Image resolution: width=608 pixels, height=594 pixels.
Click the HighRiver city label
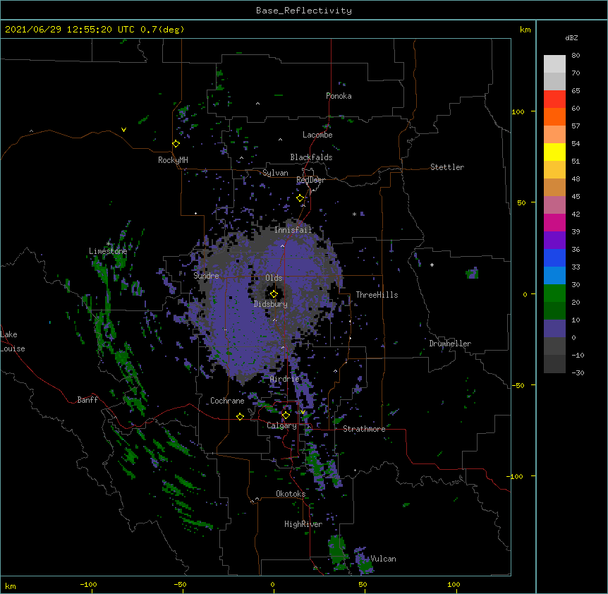coord(303,524)
